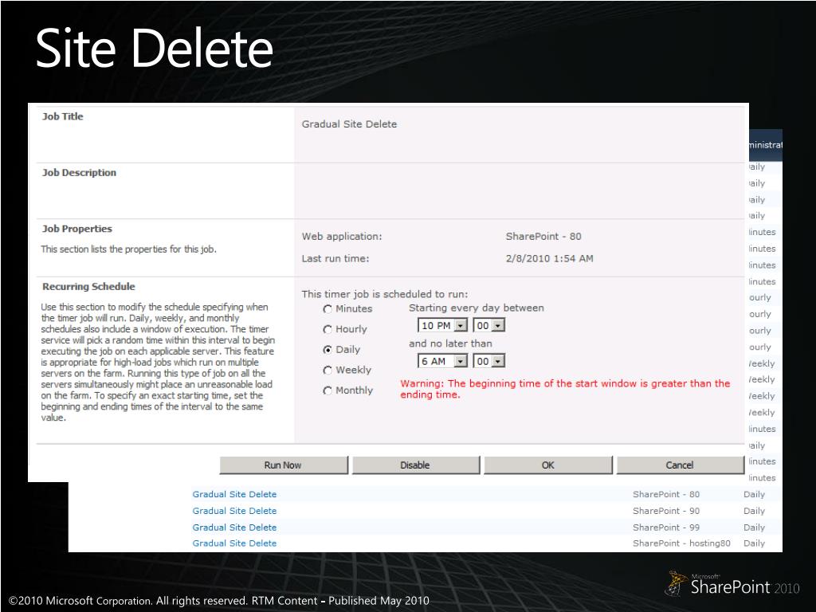Open Gradual Site Delete for SharePoint - 99
Image resolution: width=816 pixels, height=612 pixels.
(x=235, y=528)
